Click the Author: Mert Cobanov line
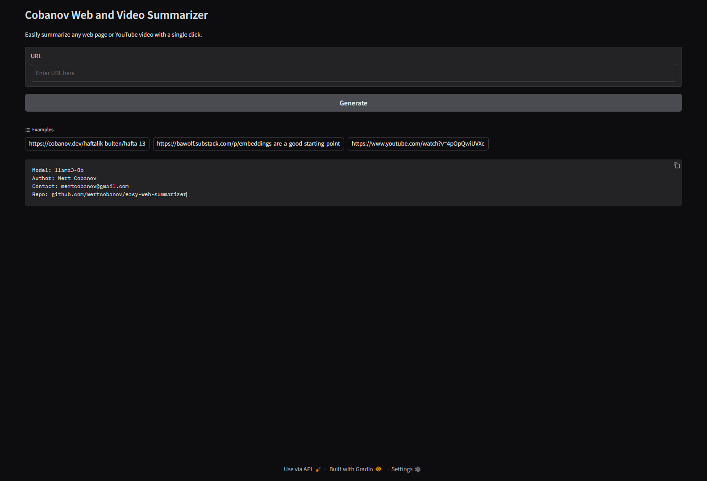This screenshot has width=707, height=481. [64, 178]
